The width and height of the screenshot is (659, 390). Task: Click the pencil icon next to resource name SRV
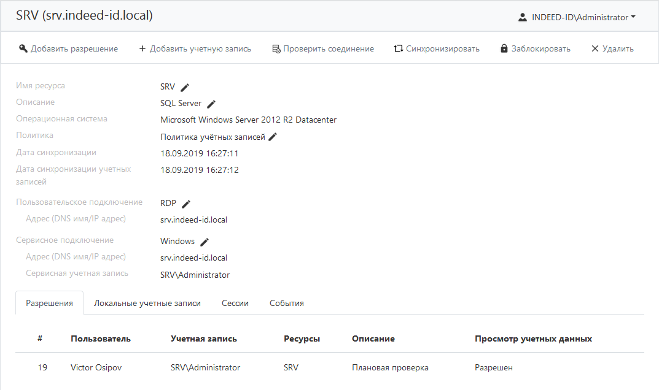click(185, 87)
